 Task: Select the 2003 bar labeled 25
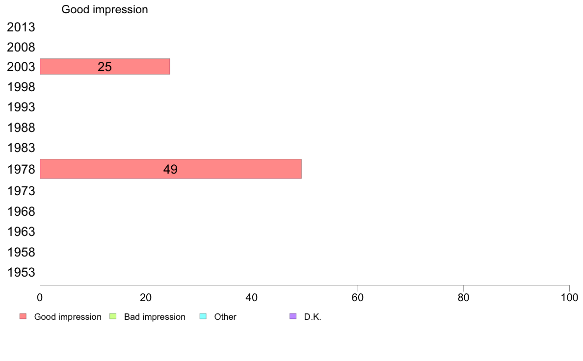(105, 67)
